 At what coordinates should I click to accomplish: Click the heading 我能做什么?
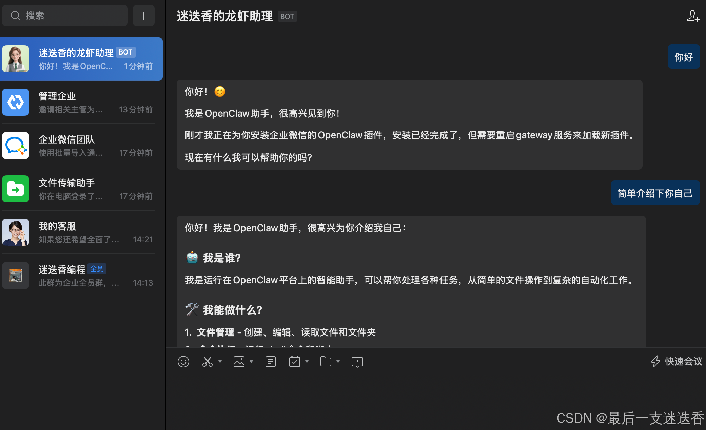[233, 310]
